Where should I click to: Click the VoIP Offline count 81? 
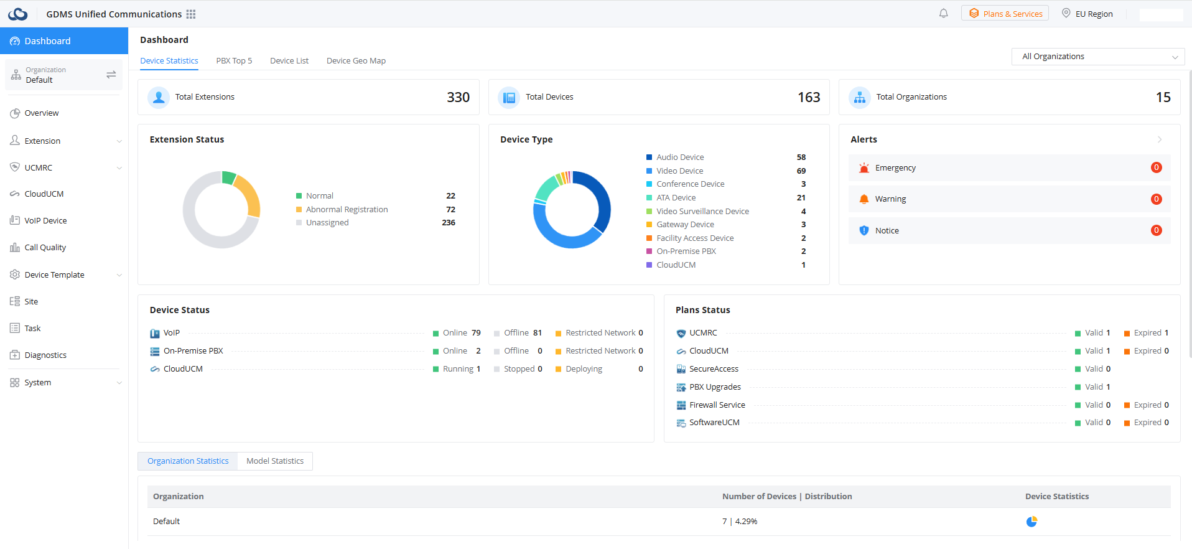tap(538, 333)
